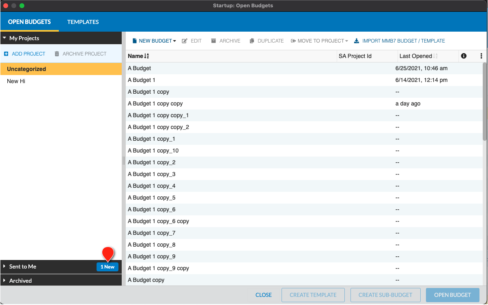
Task: Select the Open Budgets tab
Action: 29,22
